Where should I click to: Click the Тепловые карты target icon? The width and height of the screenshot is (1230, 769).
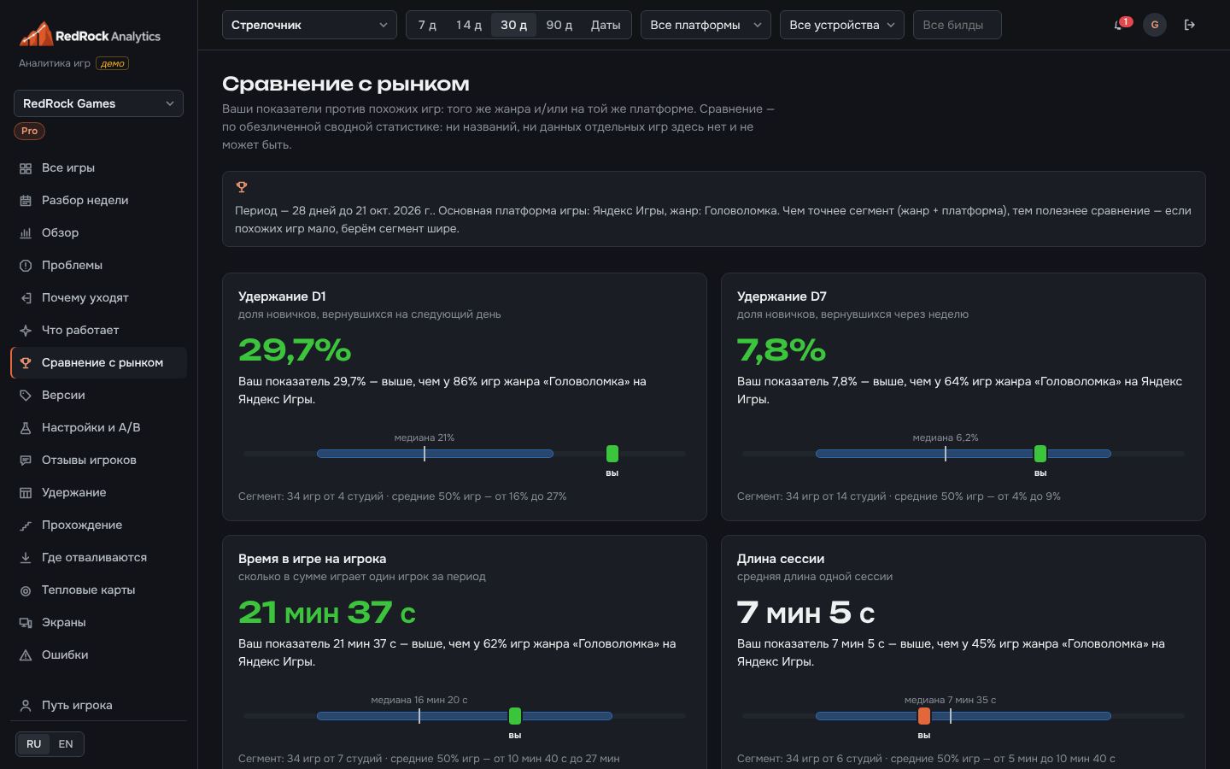point(26,590)
